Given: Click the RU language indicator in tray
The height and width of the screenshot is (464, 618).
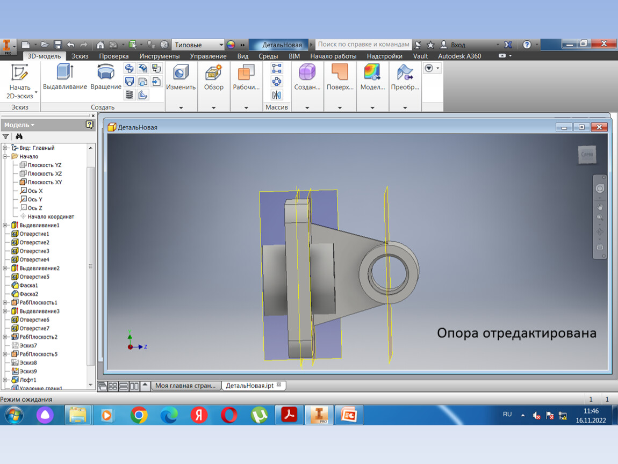Looking at the screenshot, I should click(507, 415).
